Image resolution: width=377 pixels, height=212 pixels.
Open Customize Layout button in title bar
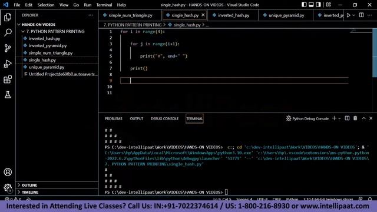329,5
